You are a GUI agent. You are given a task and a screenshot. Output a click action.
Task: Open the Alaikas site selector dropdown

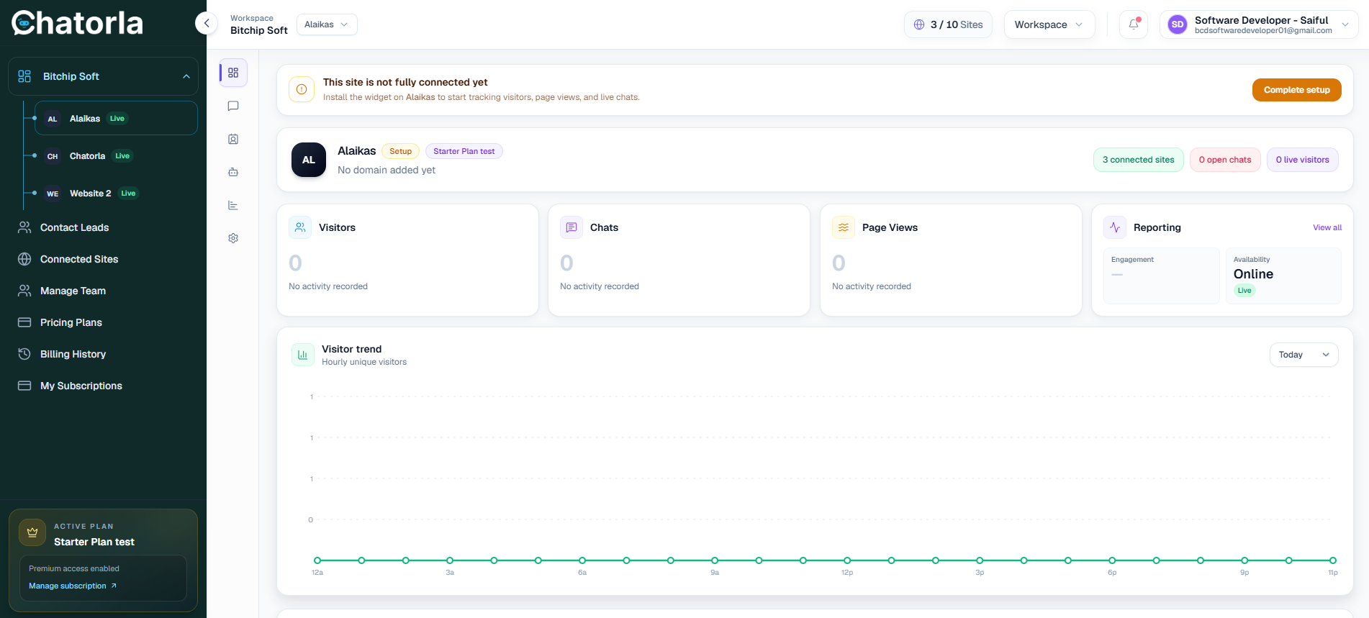click(327, 24)
